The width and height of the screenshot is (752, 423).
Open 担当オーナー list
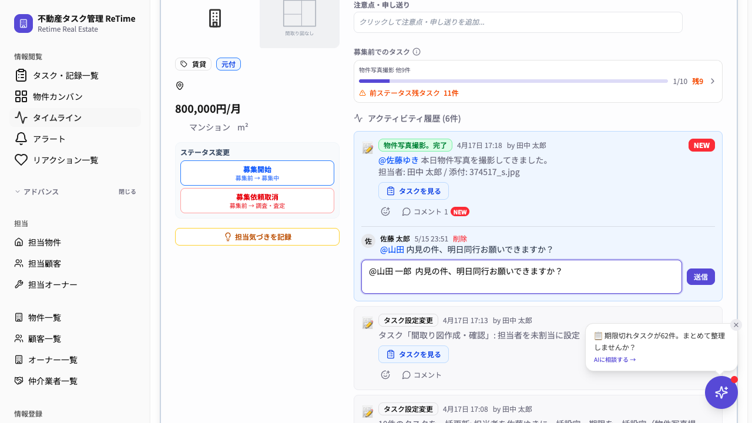(75, 284)
